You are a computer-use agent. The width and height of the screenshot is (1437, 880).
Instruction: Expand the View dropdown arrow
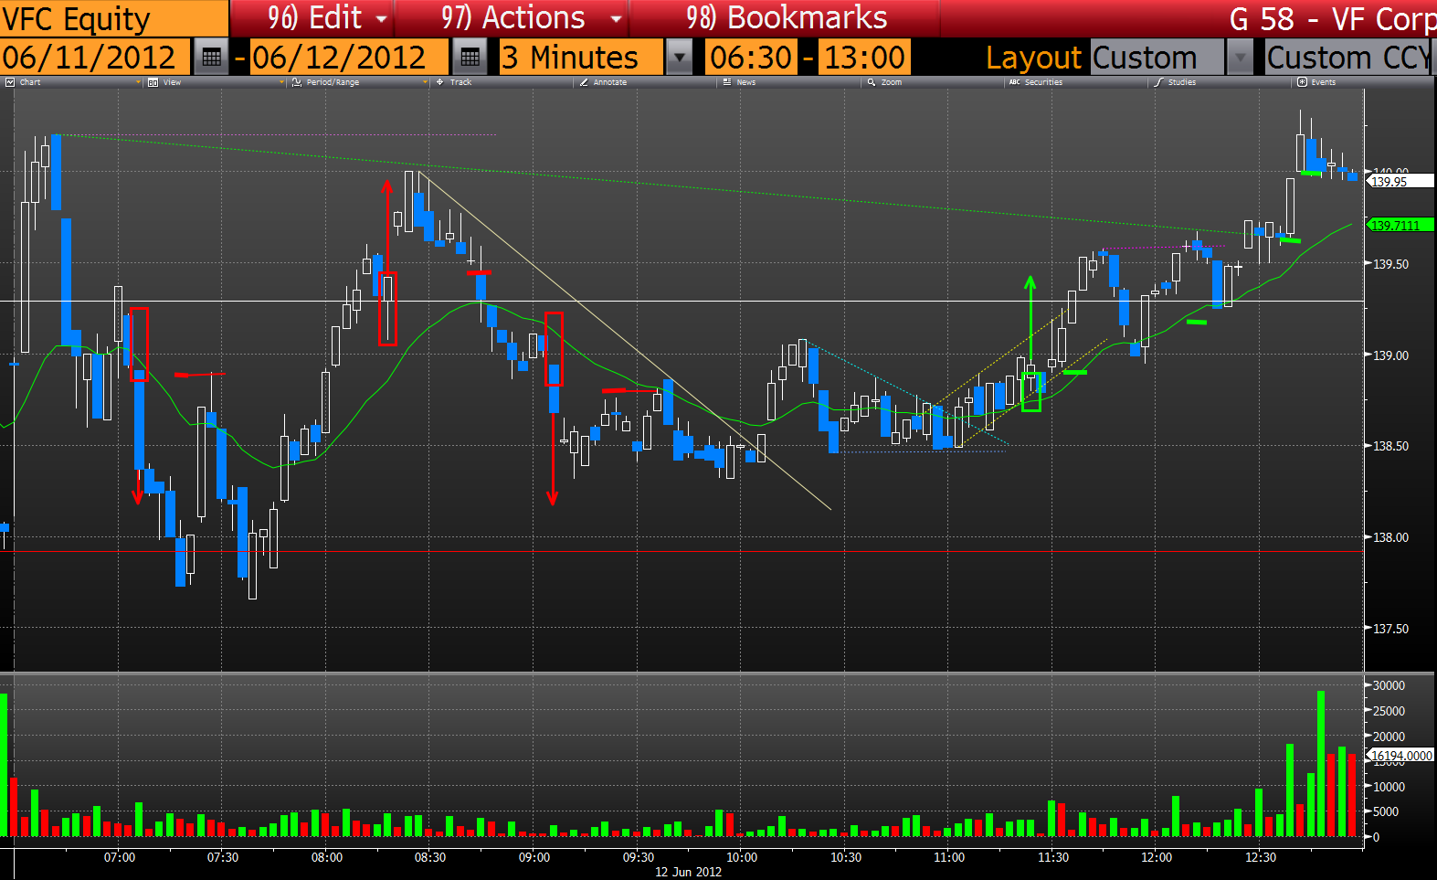pos(281,82)
